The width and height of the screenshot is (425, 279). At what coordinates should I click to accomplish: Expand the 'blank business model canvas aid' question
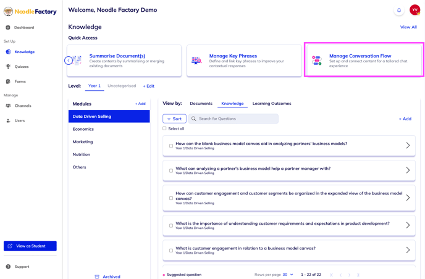pyautogui.click(x=408, y=146)
